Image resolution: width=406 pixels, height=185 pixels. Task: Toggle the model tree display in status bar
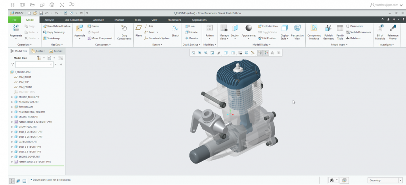(x=12, y=181)
